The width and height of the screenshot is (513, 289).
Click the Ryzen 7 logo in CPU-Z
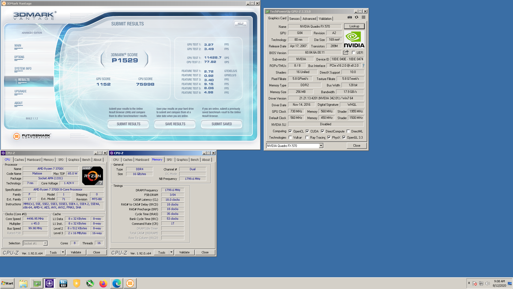pos(92,176)
